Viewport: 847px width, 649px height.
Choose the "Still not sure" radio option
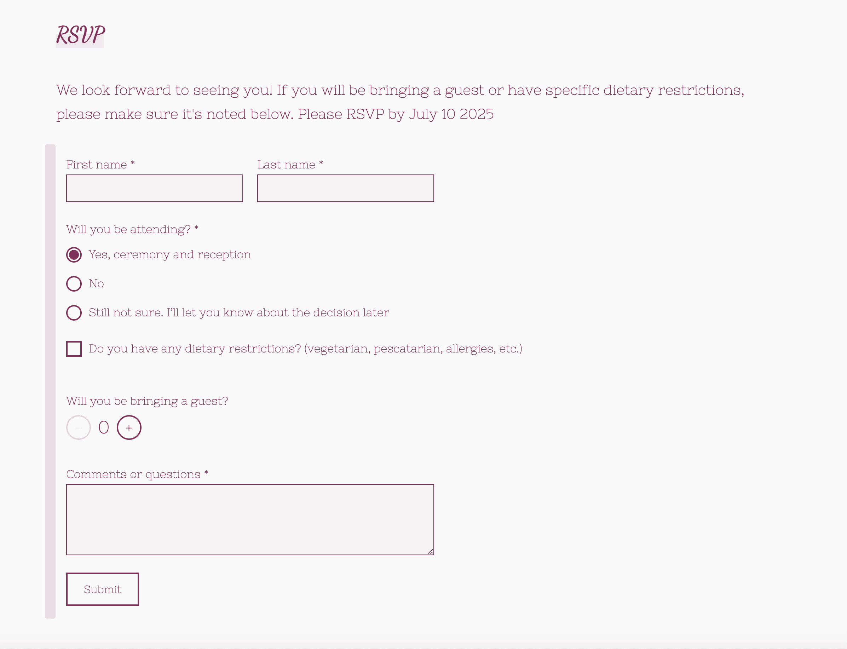[74, 313]
